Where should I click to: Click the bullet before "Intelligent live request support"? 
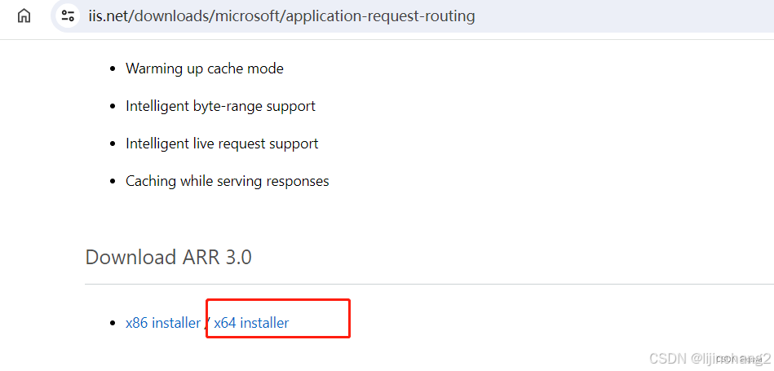click(113, 144)
